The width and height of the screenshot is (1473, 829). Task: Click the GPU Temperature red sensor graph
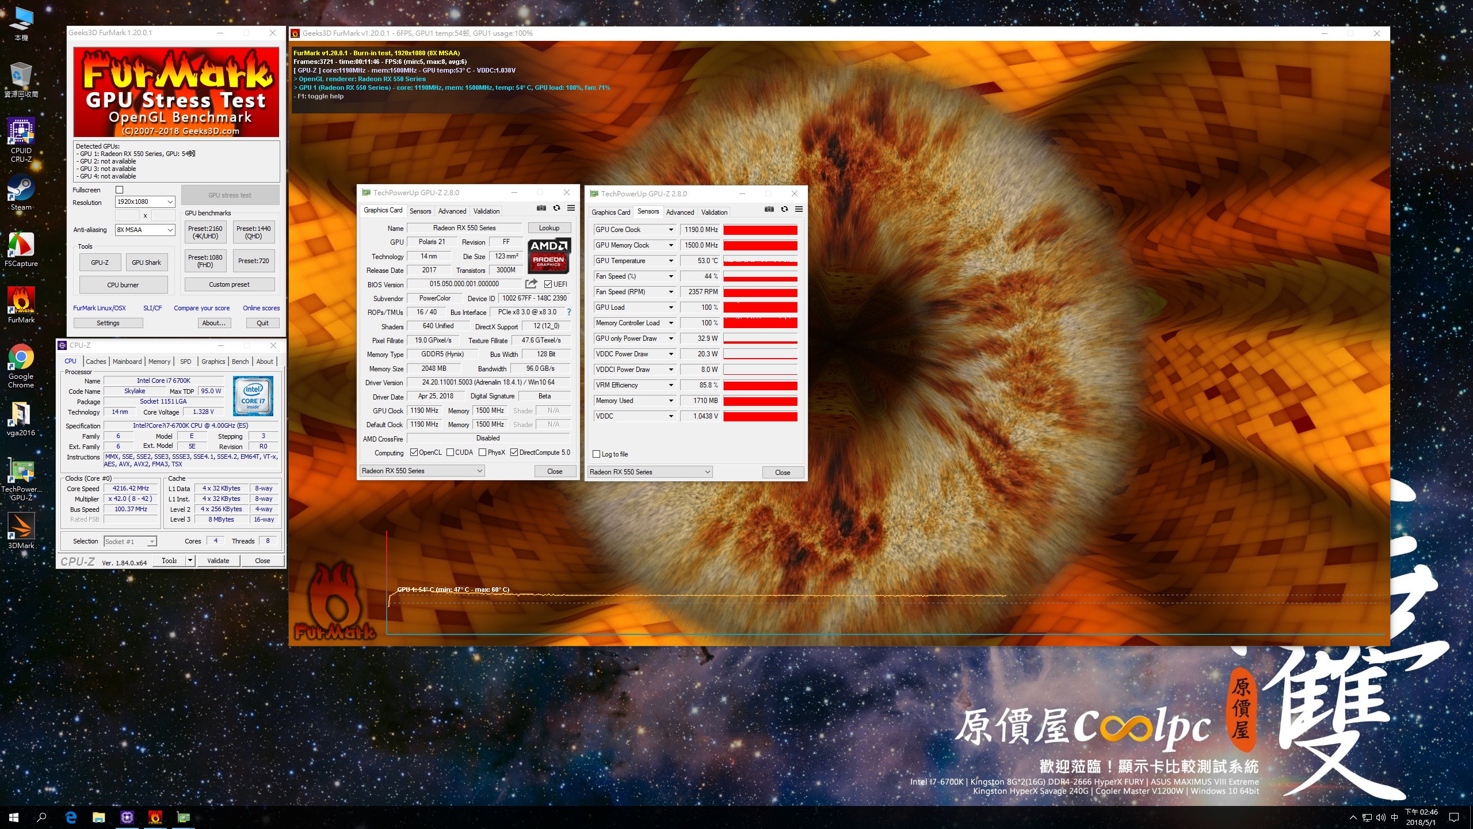point(760,261)
